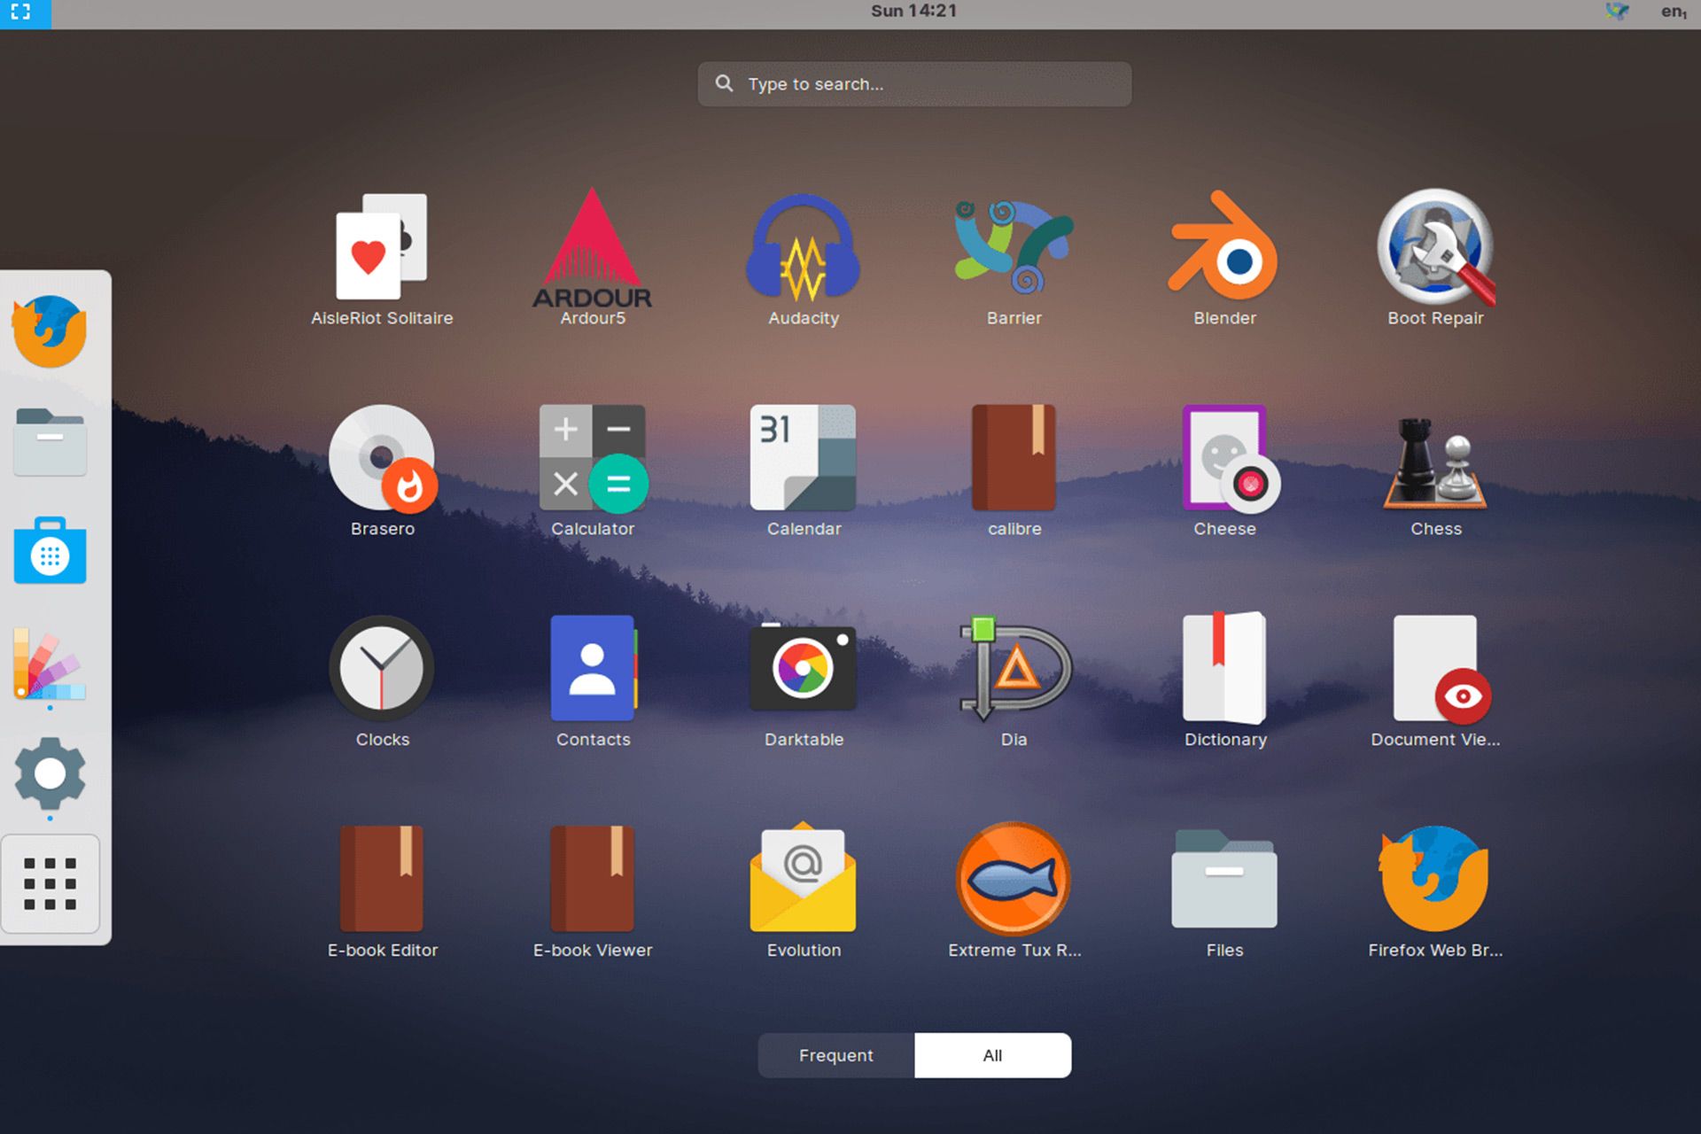Open the Ardour5 application

pyautogui.click(x=593, y=258)
